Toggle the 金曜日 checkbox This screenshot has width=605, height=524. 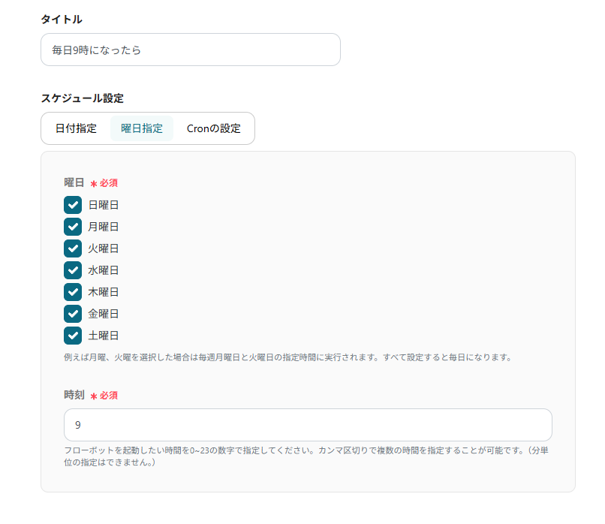coord(73,313)
